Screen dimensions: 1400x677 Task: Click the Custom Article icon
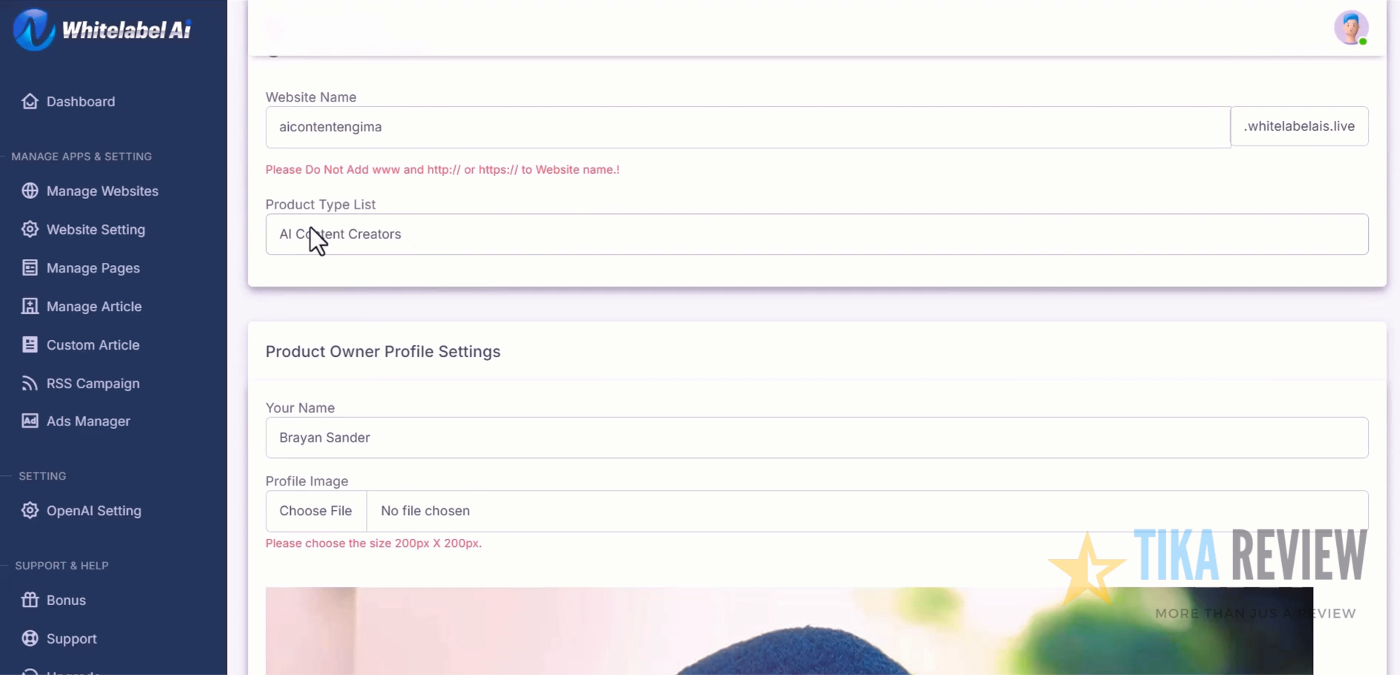(30, 344)
